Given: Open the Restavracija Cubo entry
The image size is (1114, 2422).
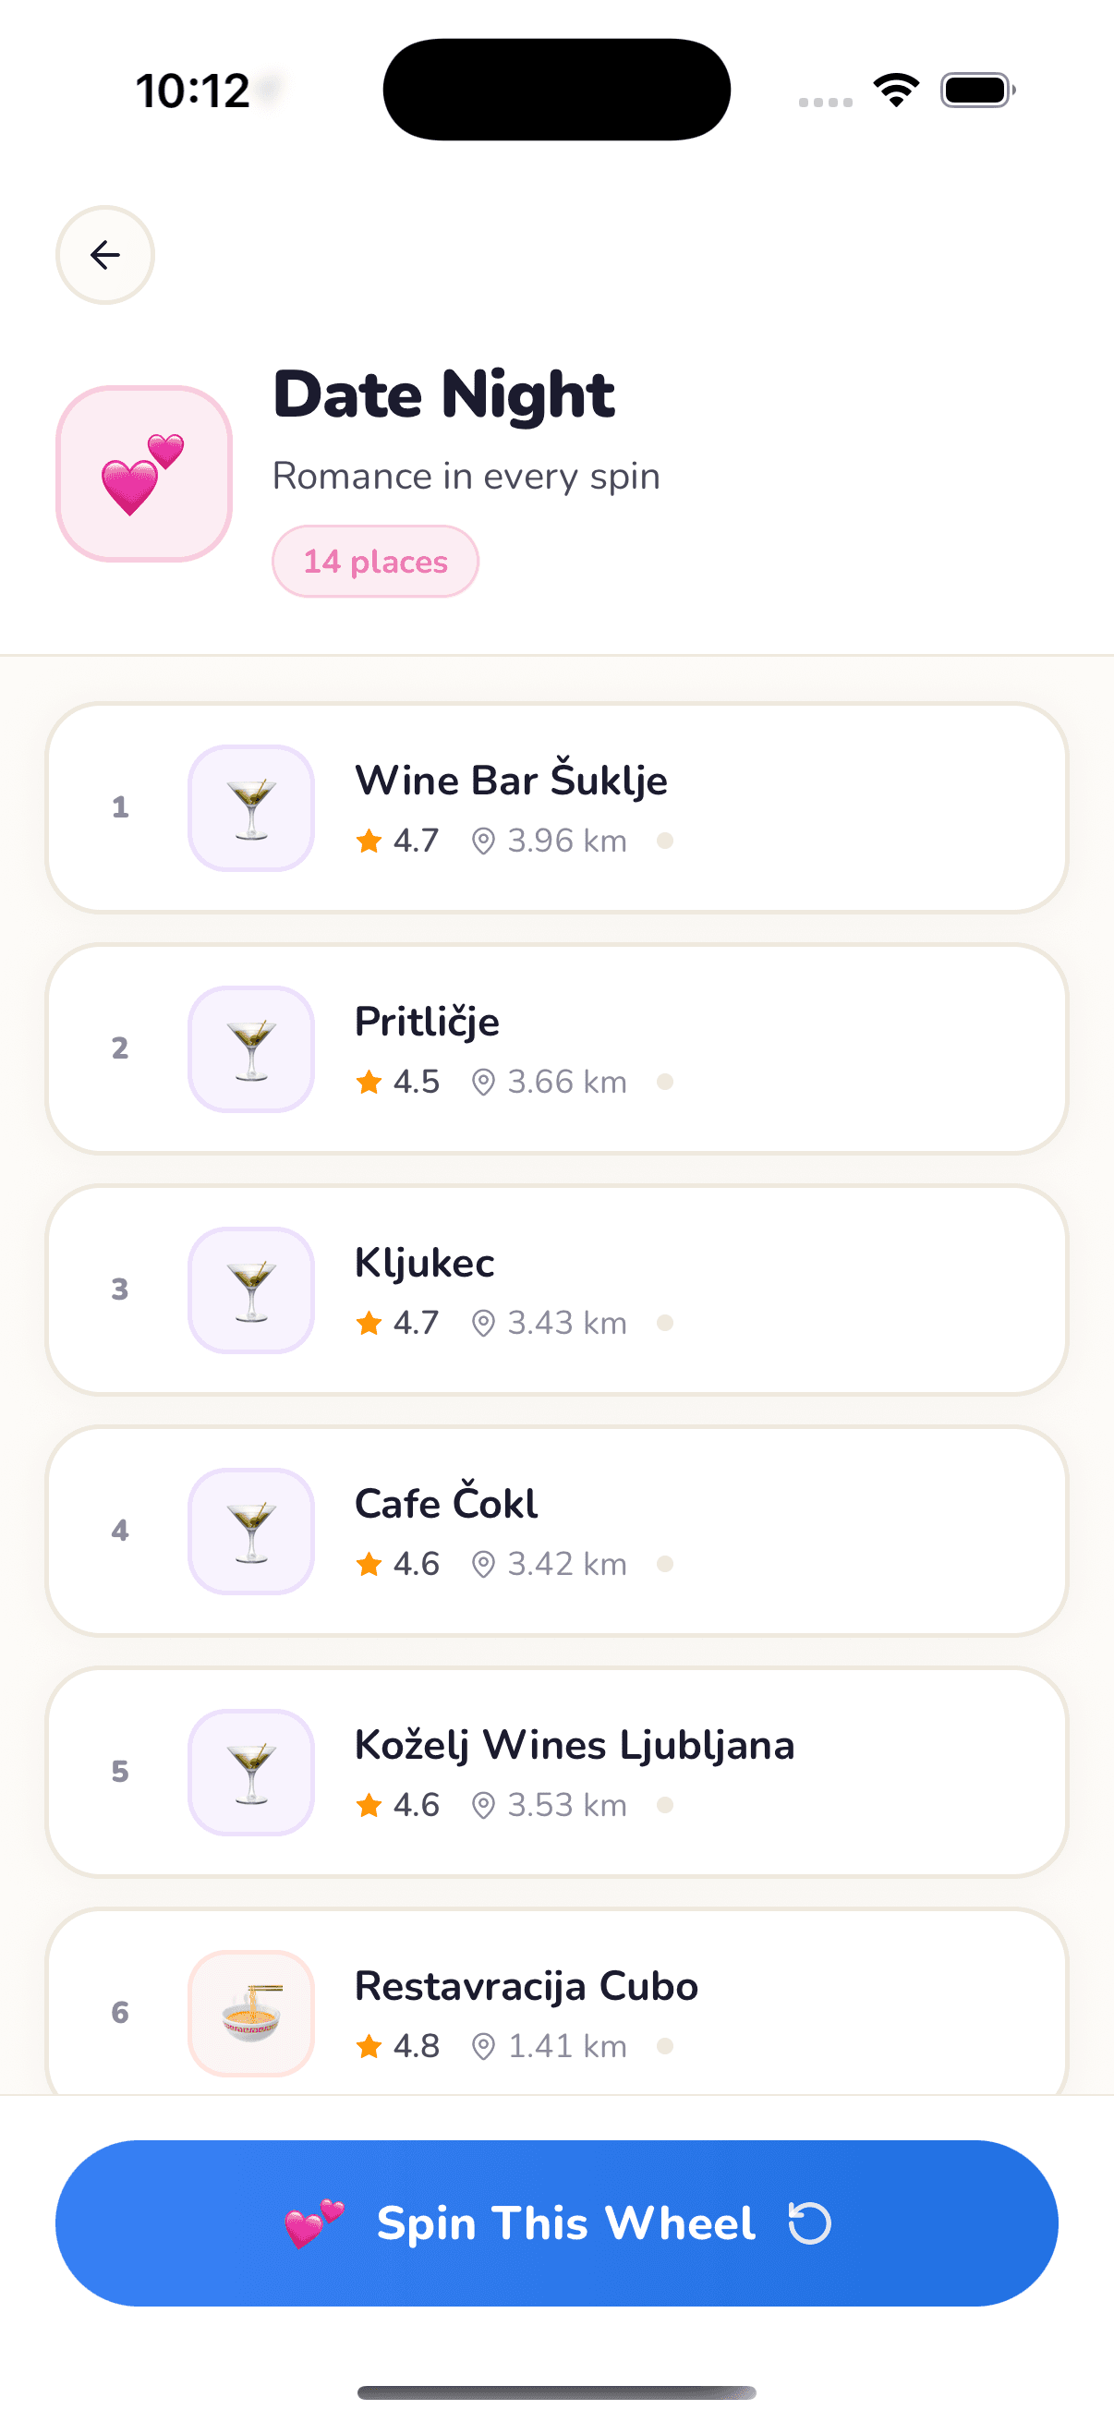Looking at the screenshot, I should click(556, 2003).
